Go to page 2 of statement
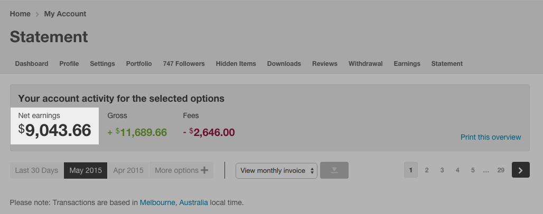 coord(427,170)
